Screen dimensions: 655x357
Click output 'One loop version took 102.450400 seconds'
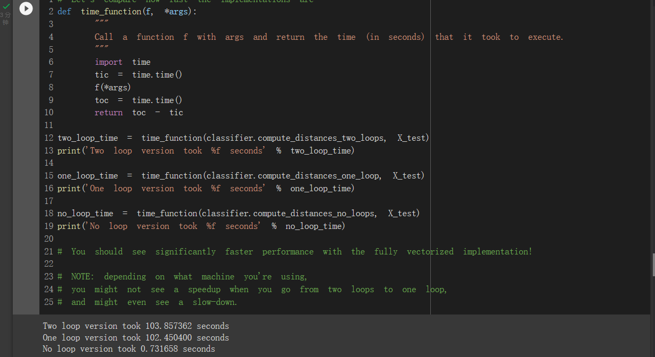point(136,338)
